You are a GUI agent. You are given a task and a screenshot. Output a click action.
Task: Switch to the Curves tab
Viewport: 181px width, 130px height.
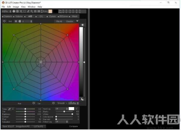point(52,16)
